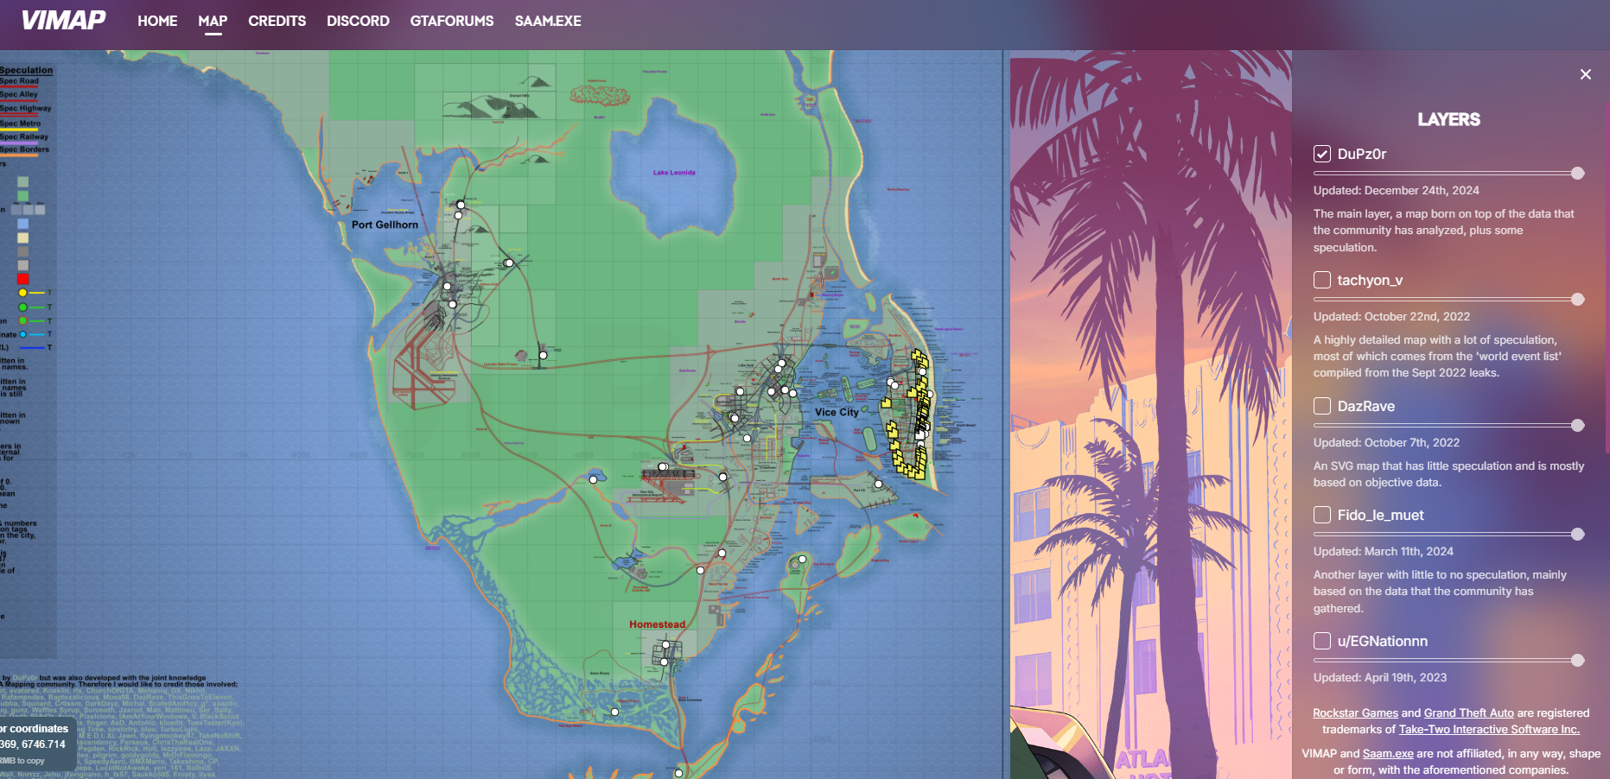
Task: Go to the HOME page
Action: coord(157,21)
